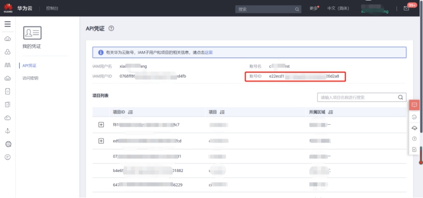The width and height of the screenshot is (423, 198).
Task: Click the edit note icon on right panel
Action: coord(415,150)
